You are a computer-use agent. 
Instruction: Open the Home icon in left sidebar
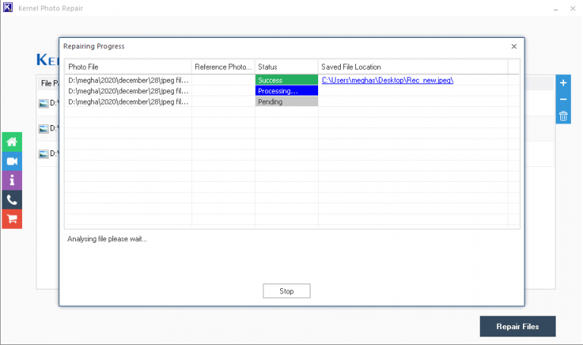(11, 142)
